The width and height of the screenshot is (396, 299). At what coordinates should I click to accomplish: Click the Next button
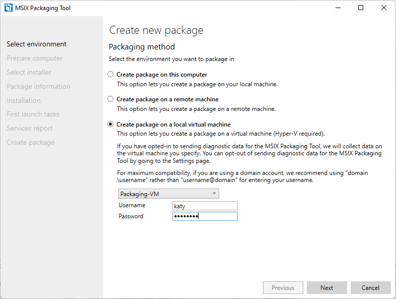(327, 287)
